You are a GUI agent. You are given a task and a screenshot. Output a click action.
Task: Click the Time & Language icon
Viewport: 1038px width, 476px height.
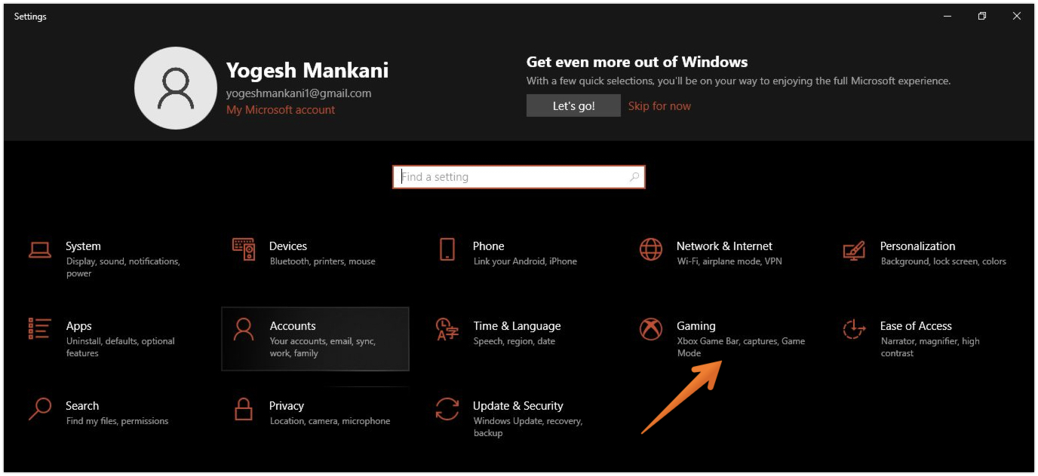(x=447, y=329)
